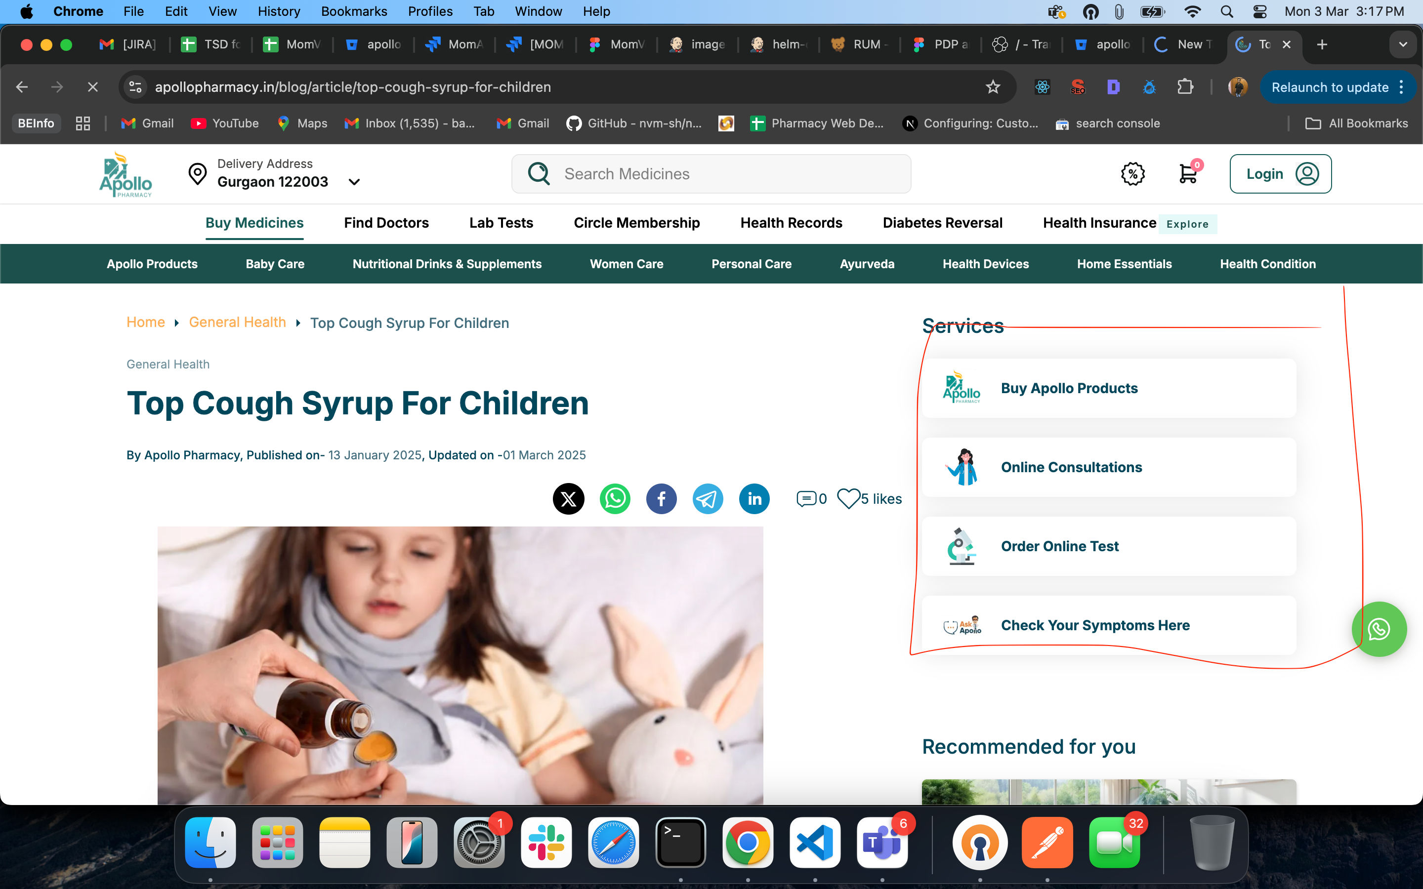Share article via Telegram

[x=708, y=499]
